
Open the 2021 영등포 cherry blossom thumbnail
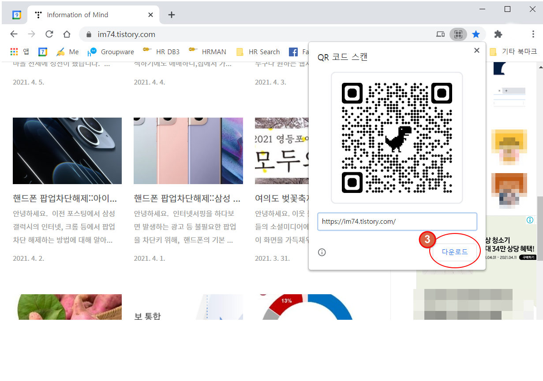point(282,151)
